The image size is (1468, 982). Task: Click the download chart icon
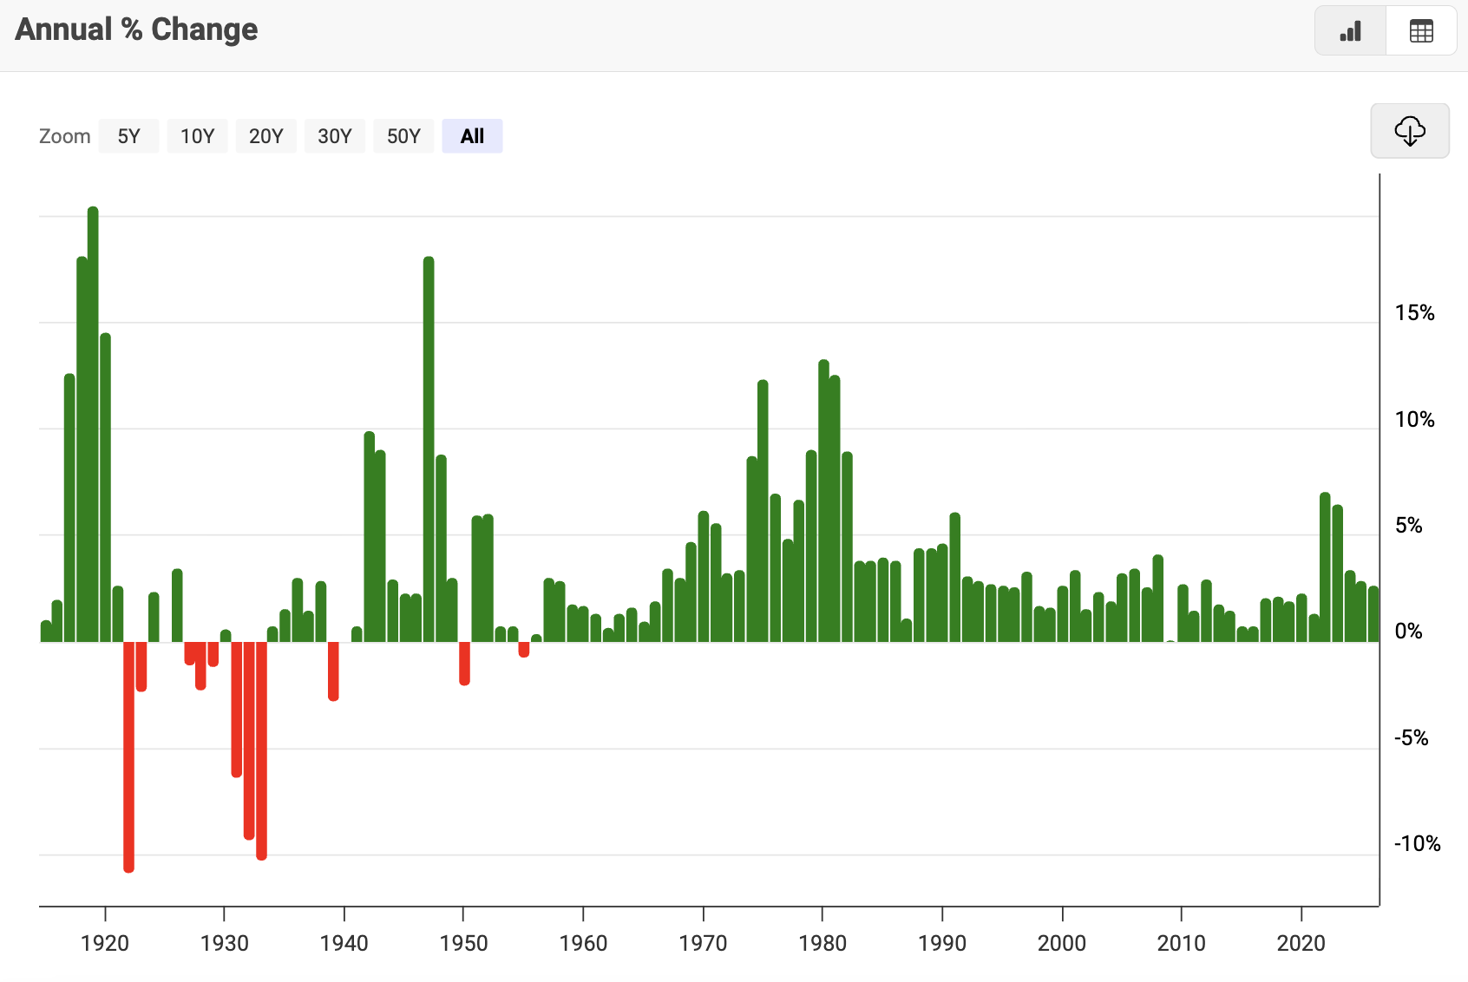coord(1410,132)
